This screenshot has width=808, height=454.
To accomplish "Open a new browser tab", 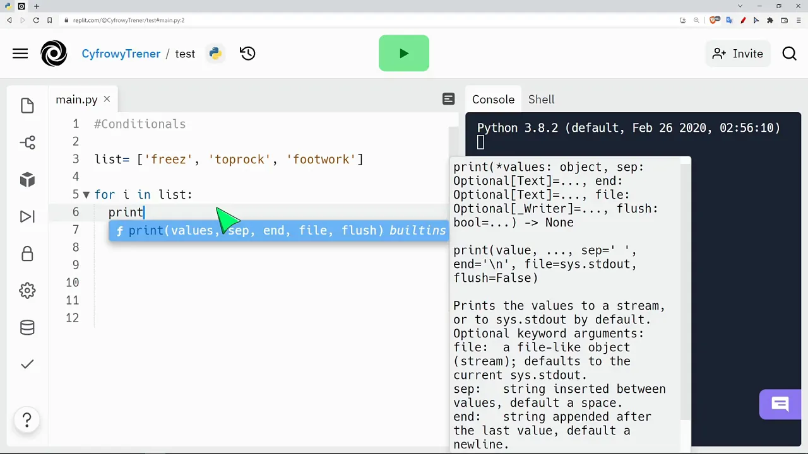I will [37, 6].
